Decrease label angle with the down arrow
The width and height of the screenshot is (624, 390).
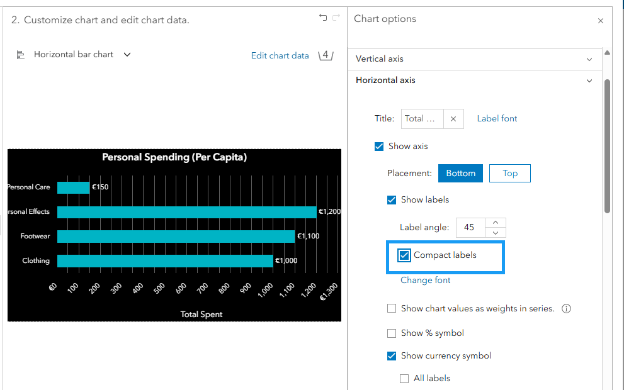point(496,233)
